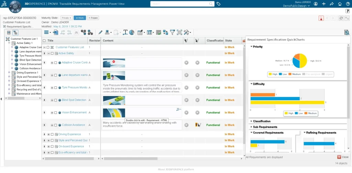Screen dimensions: 352x173
Task: Switch maturity state to Frozen
Action: tap(93, 18)
